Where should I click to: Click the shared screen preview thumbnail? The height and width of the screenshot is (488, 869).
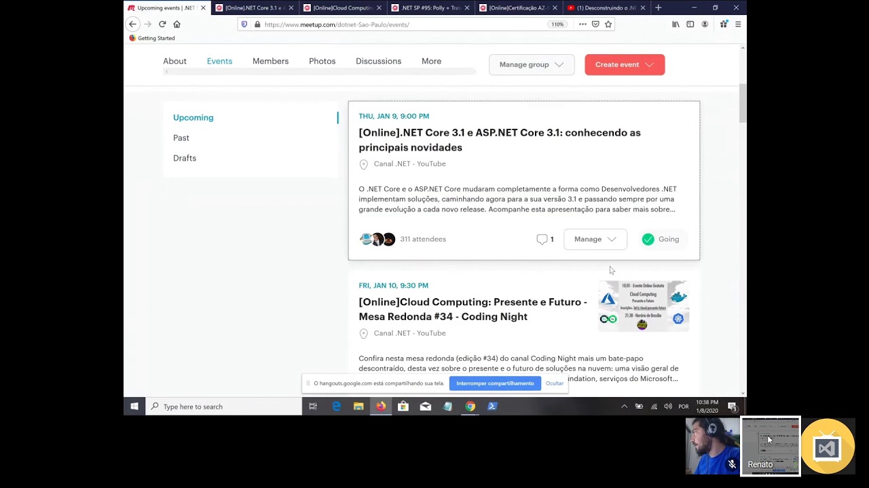coord(771,446)
